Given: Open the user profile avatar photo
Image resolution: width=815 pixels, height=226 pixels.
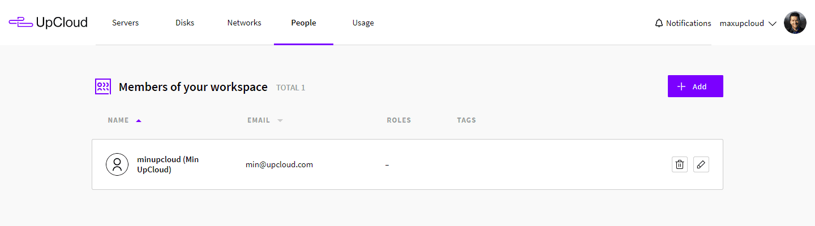Looking at the screenshot, I should click(x=795, y=23).
